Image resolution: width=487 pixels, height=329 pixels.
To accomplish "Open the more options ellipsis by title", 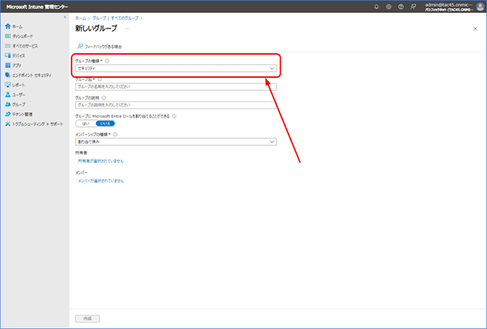I will pyautogui.click(x=127, y=29).
